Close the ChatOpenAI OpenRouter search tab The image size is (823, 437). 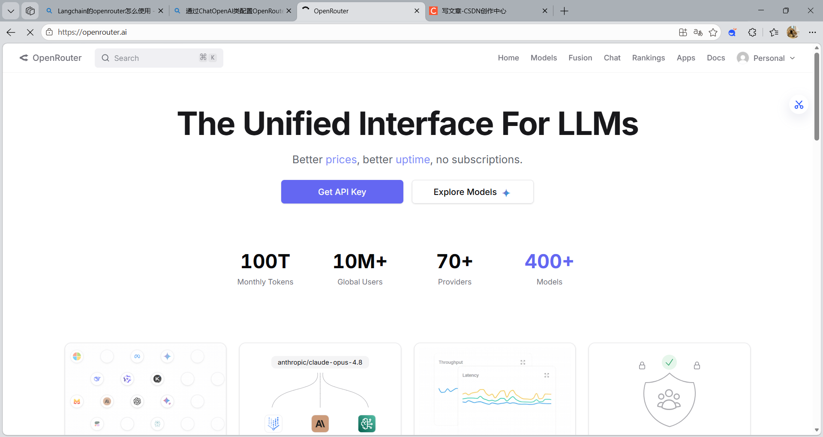click(x=288, y=11)
